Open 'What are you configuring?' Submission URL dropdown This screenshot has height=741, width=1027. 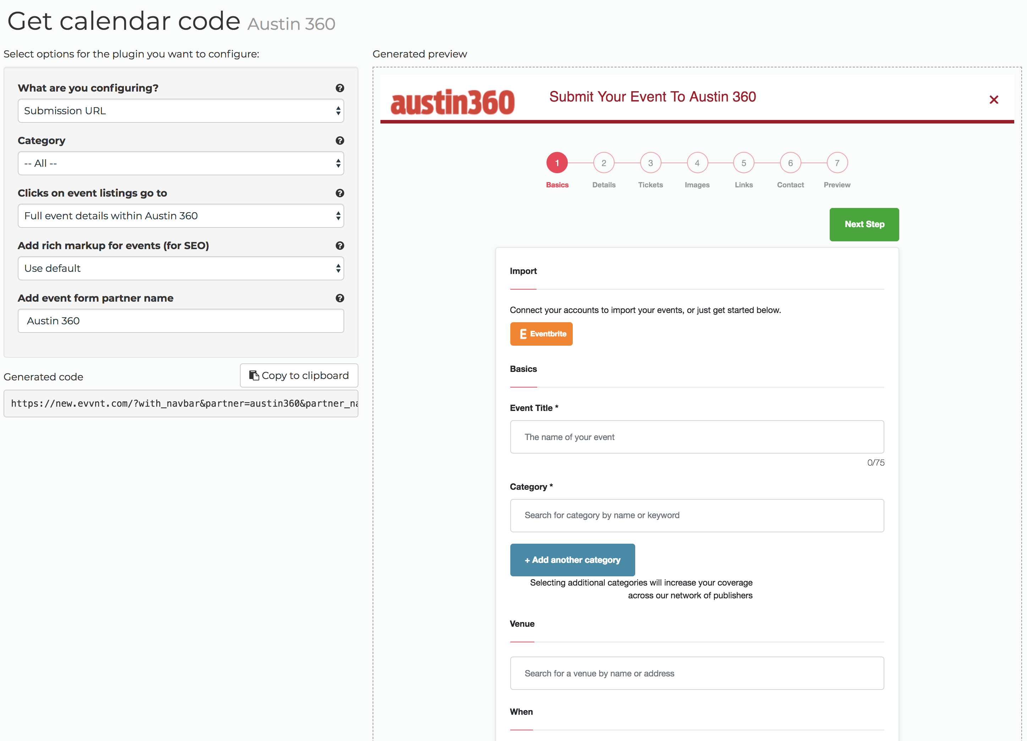coord(181,110)
